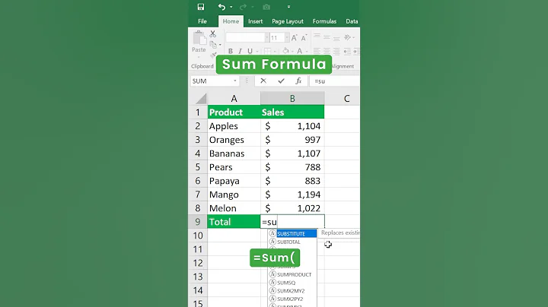Screen dimensions: 548x307
Task: Click Increase Font Size icon
Action: click(x=295, y=38)
